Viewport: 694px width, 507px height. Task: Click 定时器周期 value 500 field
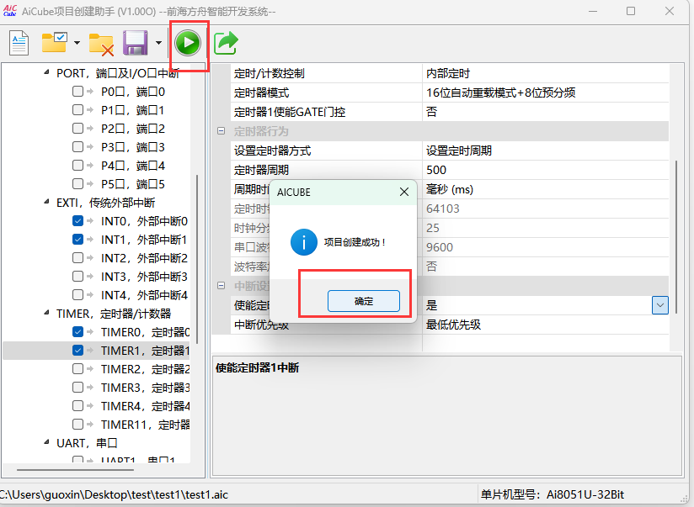[x=545, y=170]
